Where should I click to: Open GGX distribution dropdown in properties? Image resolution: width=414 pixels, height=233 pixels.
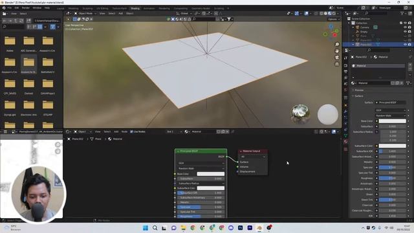coord(390,110)
